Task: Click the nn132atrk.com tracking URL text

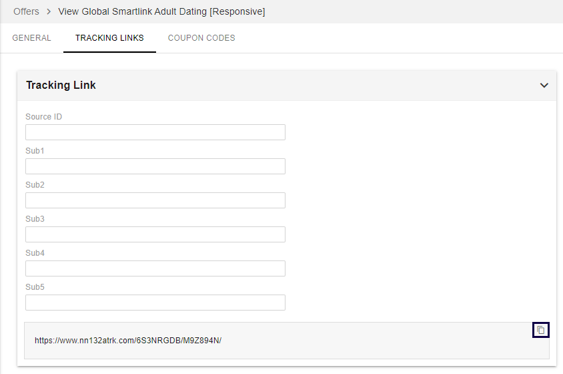Action: pos(128,341)
